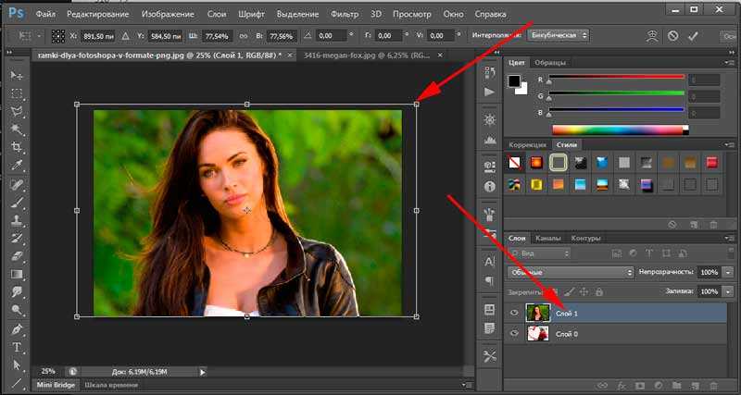Toggle lock all padlock icon
Viewport: 741px width, 395px height.
(x=598, y=291)
